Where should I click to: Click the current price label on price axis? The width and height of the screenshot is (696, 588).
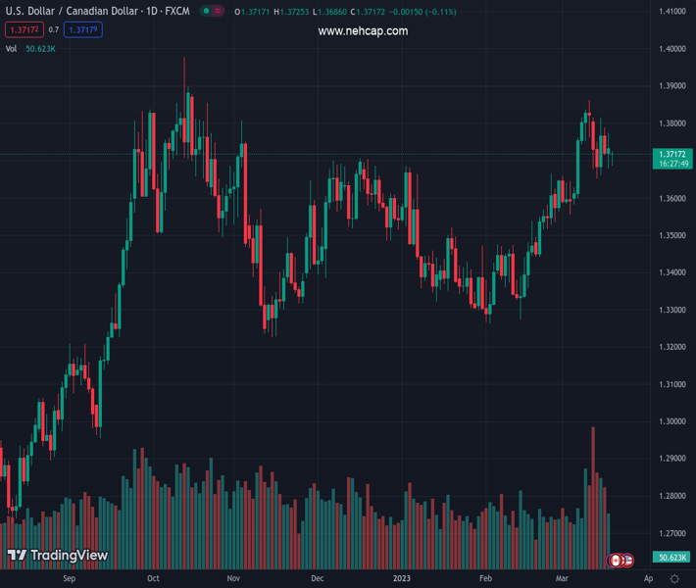click(671, 159)
